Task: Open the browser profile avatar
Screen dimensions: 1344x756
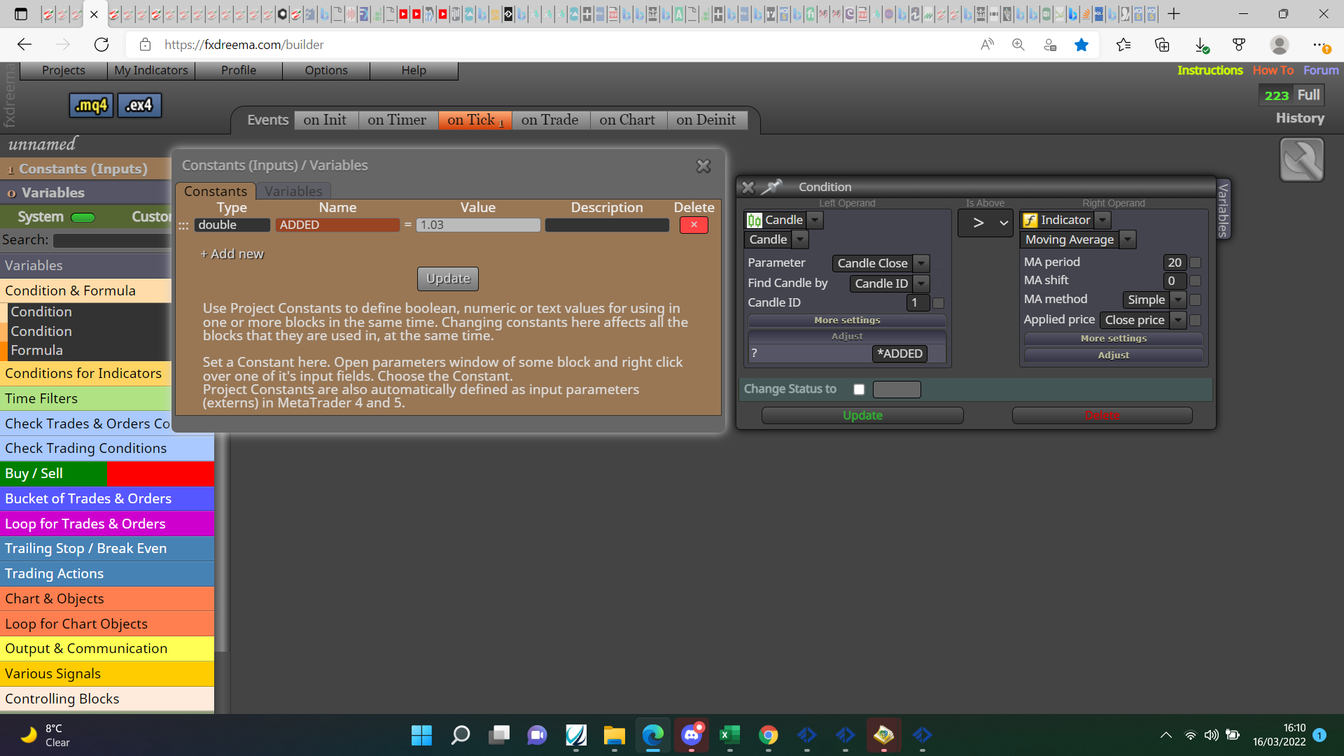Action: click(x=1279, y=45)
